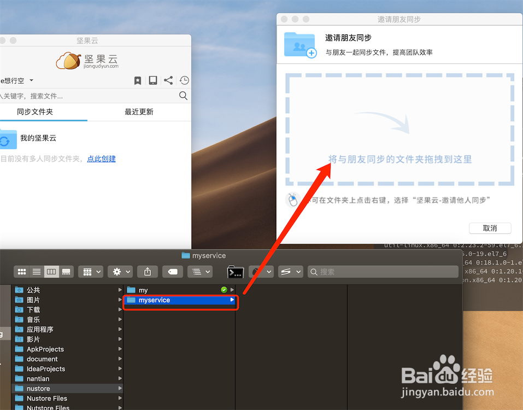Select the nantian folder

tap(68, 379)
